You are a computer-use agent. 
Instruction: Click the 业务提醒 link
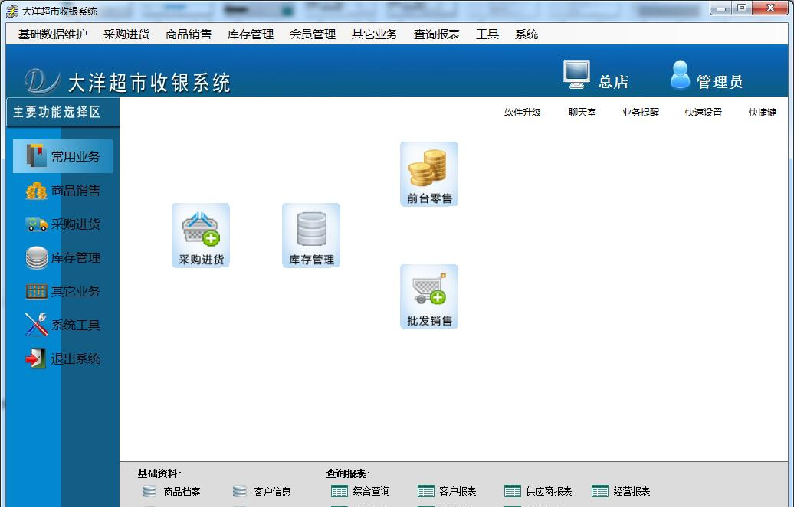[641, 113]
